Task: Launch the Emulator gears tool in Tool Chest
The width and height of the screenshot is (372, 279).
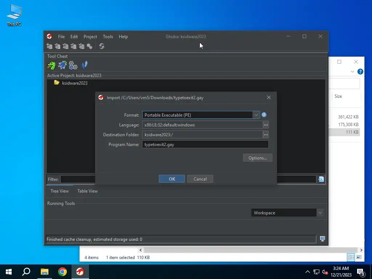Action: click(73, 65)
